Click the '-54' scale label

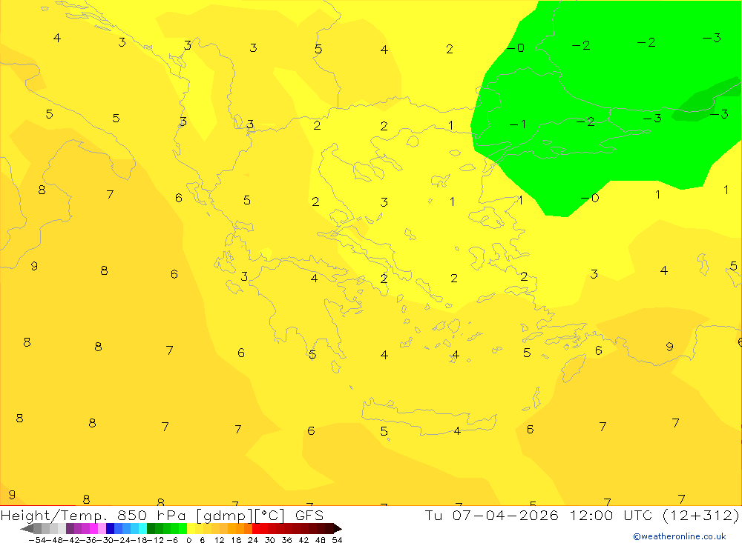pyautogui.click(x=37, y=540)
